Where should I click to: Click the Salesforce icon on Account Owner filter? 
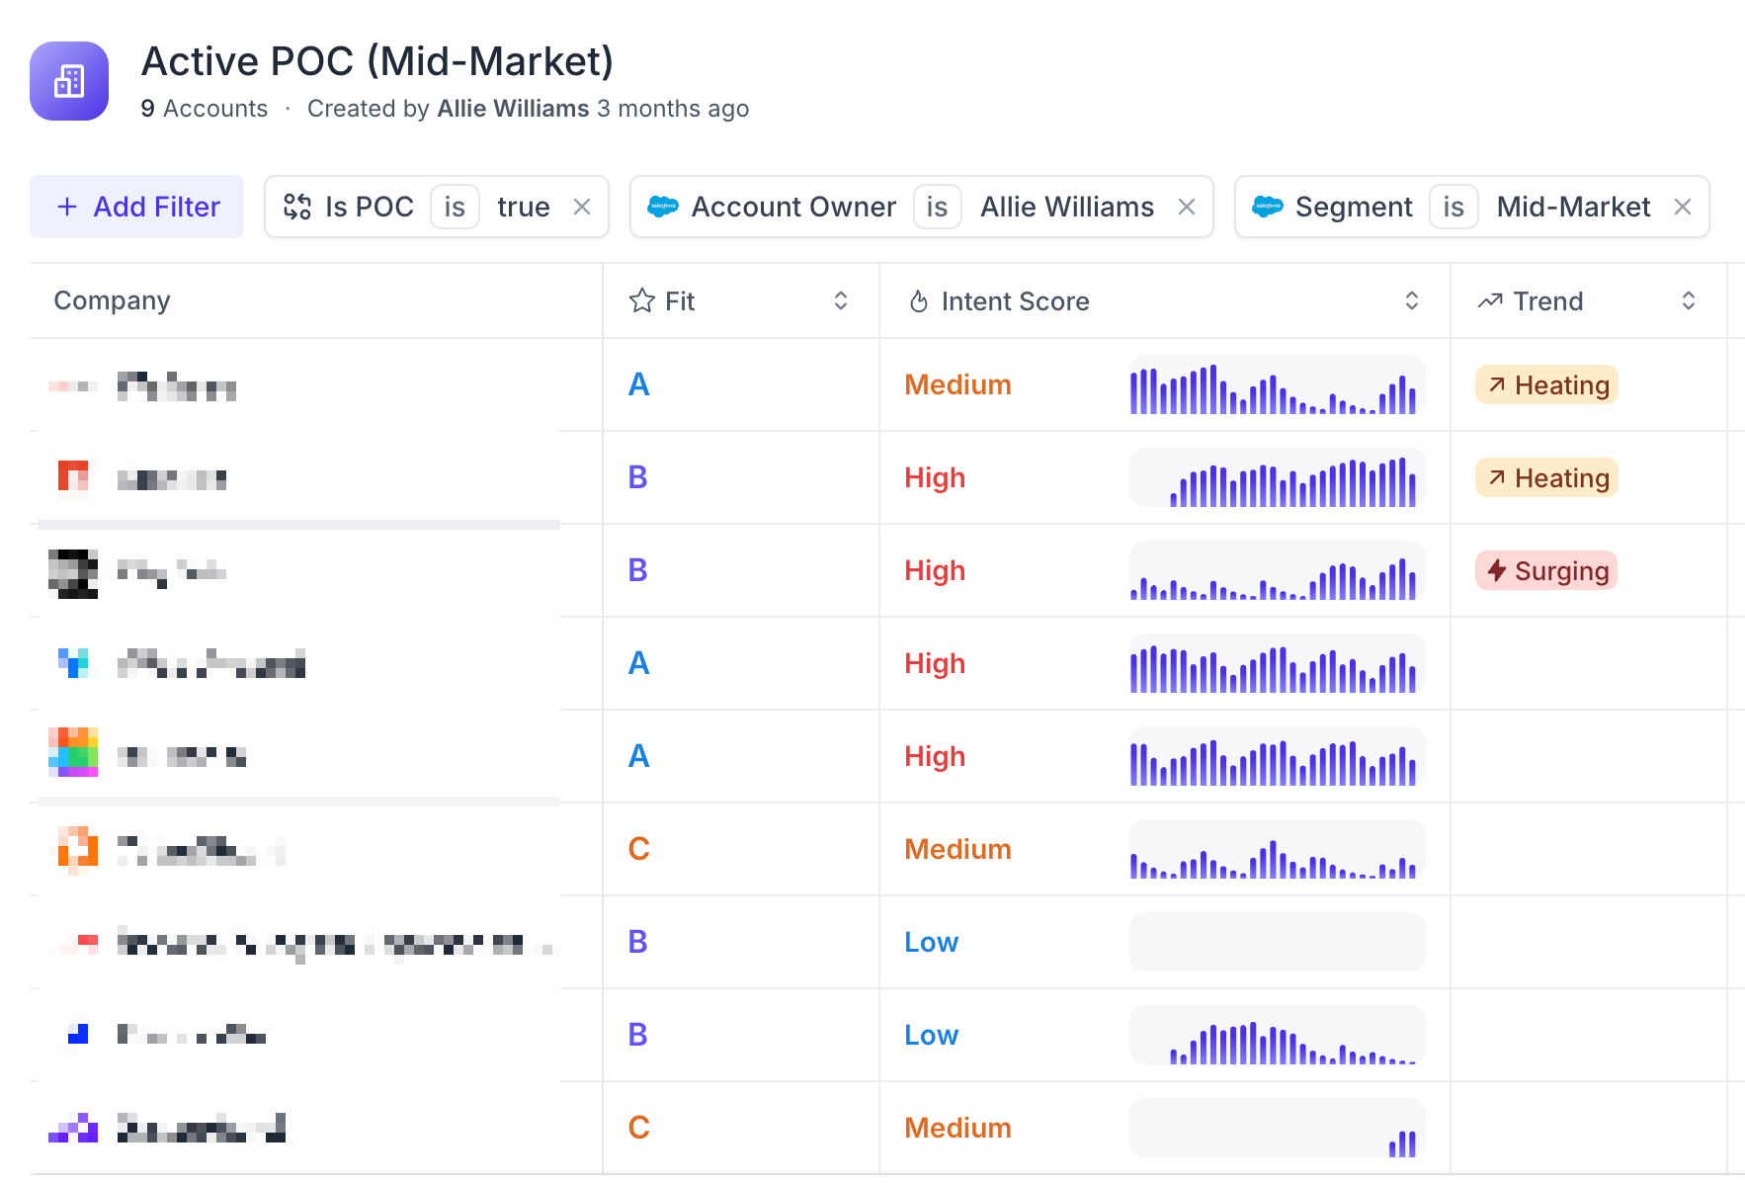click(x=662, y=207)
